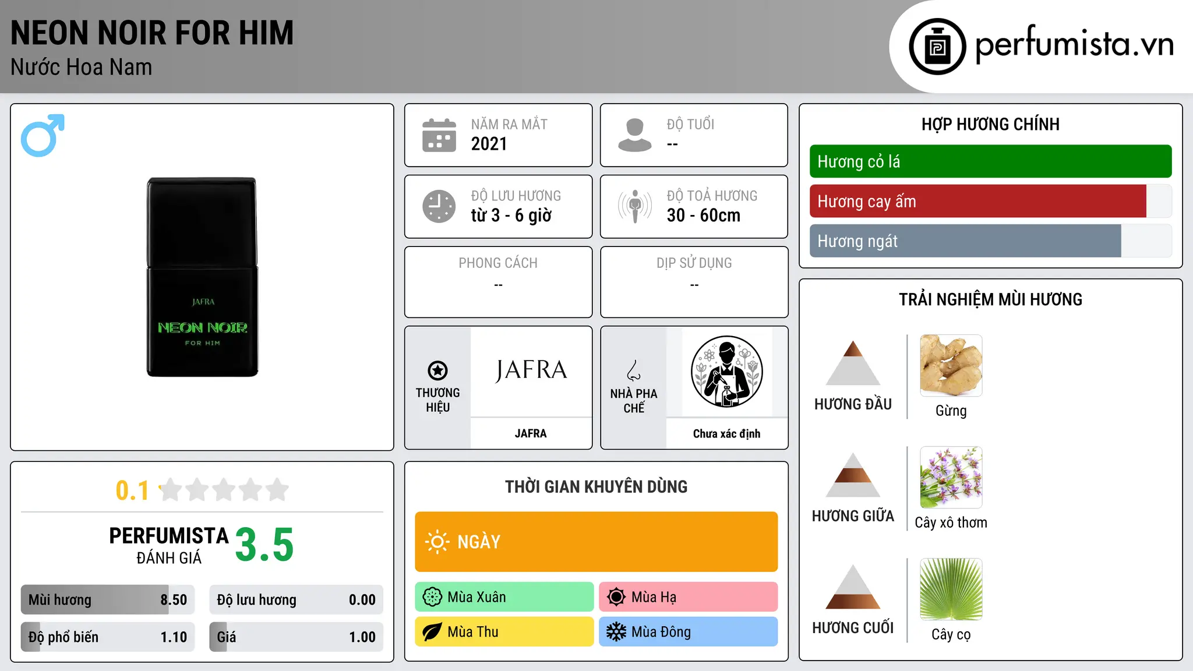Image resolution: width=1193 pixels, height=671 pixels.
Task: Click the perfumista.vn bottle logo icon
Action: pyautogui.click(x=937, y=47)
